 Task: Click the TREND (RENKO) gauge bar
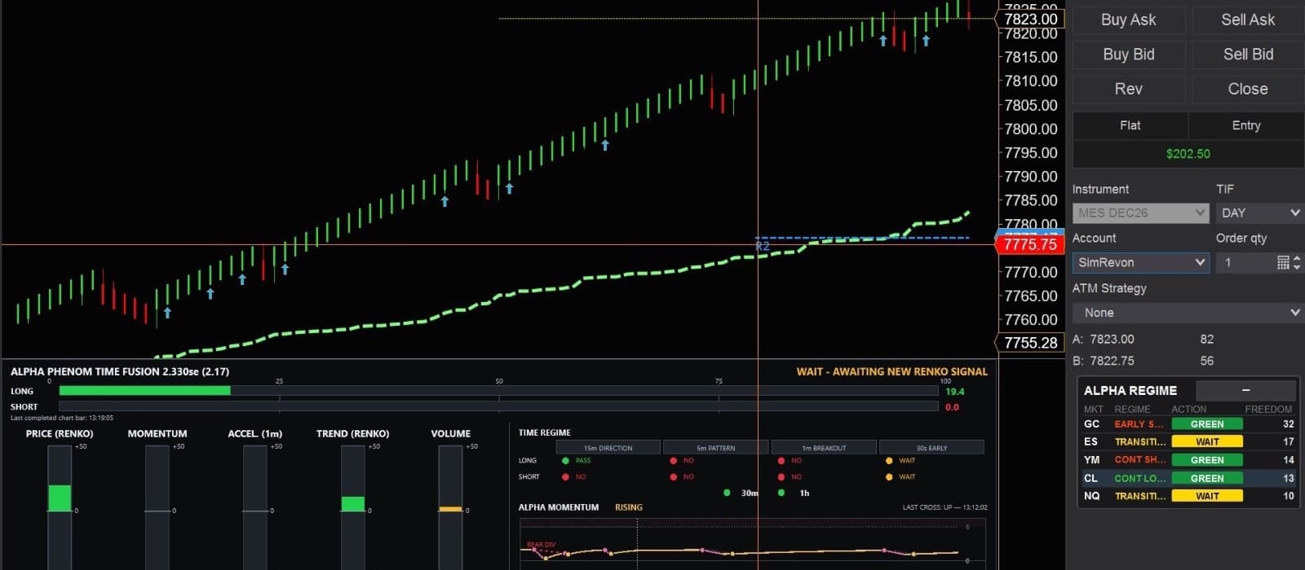pyautogui.click(x=352, y=506)
